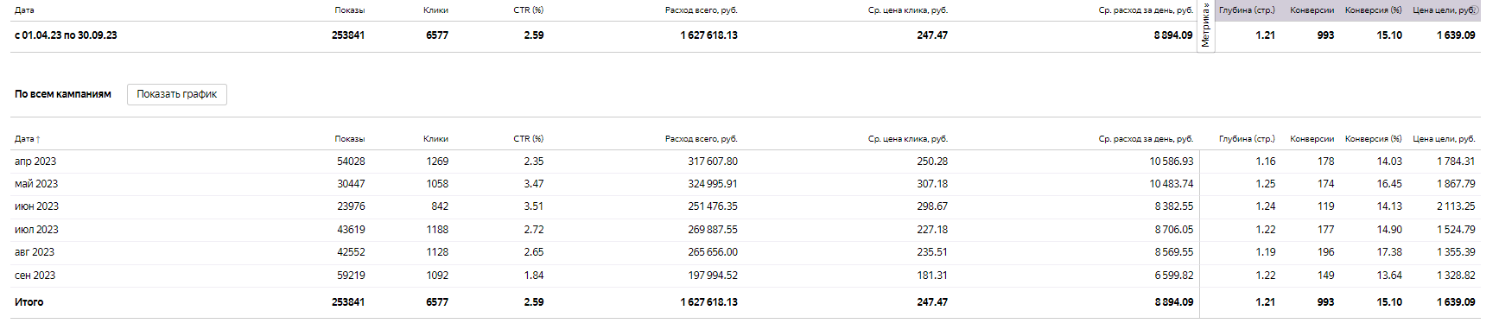Sort the lower table by CTR (%)
Image resolution: width=1499 pixels, height=336 pixels.
pos(529,139)
